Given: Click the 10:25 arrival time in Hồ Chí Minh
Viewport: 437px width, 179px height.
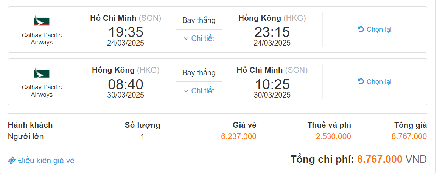Looking at the screenshot, I should point(272,84).
